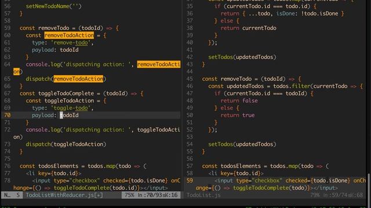This screenshot has width=371, height=208.
Task: Click highlighted removeTodoAction inside dispatch call
Action: (x=78, y=79)
